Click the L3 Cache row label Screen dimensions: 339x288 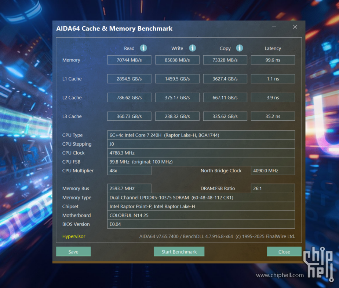[72, 116]
